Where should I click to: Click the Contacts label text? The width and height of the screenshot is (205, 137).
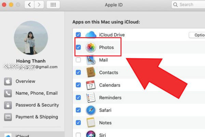pos(109,73)
